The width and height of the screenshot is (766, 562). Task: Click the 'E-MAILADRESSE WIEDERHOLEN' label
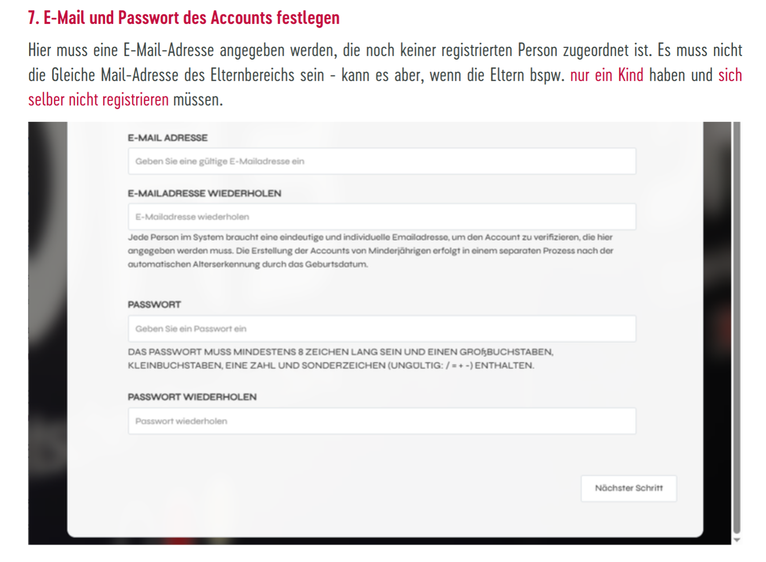pos(204,193)
